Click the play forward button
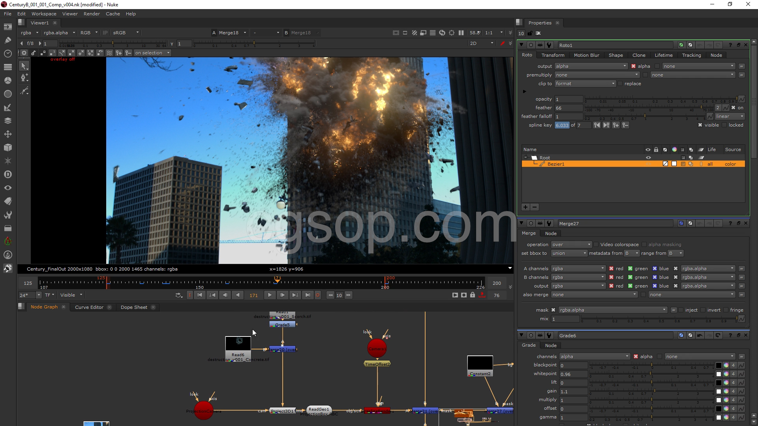Viewport: 758px width, 426px height. click(x=270, y=295)
